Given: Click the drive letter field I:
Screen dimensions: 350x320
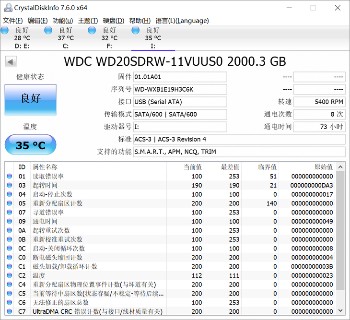Looking at the screenshot, I should 180,127.
